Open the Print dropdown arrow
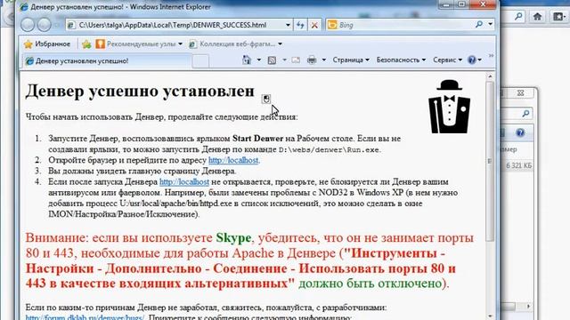This screenshot has height=320, width=570. coord(323,60)
